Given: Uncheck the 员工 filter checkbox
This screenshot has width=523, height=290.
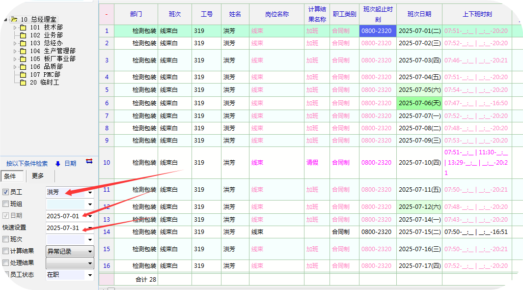Looking at the screenshot, I should (x=6, y=192).
